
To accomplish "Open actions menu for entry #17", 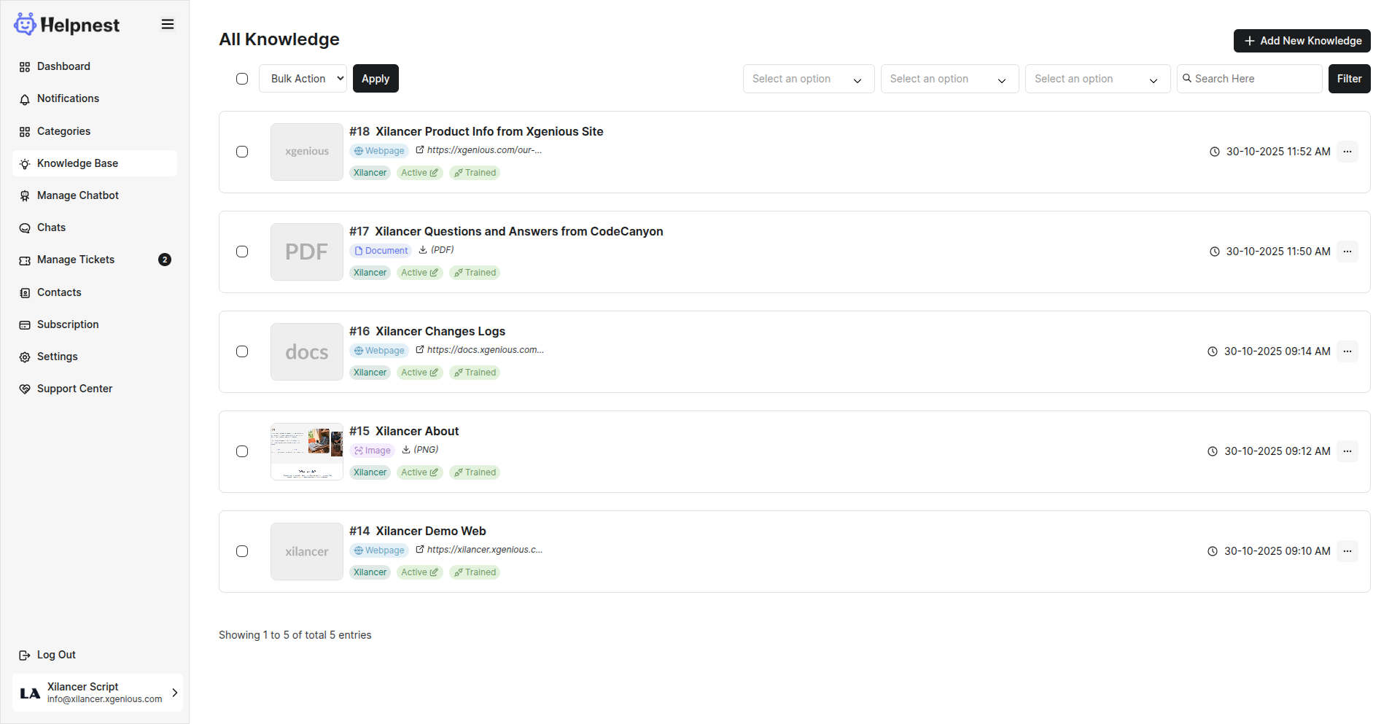I will coord(1347,252).
